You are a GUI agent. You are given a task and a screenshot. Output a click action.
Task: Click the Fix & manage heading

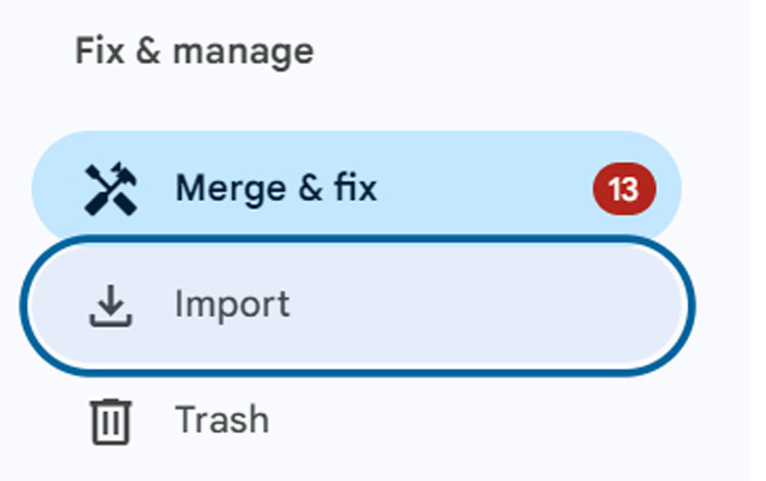tap(194, 51)
